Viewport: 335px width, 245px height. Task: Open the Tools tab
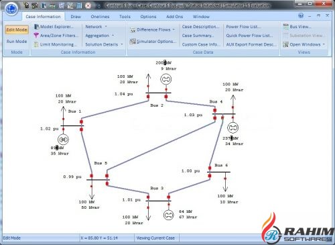pos(125,17)
